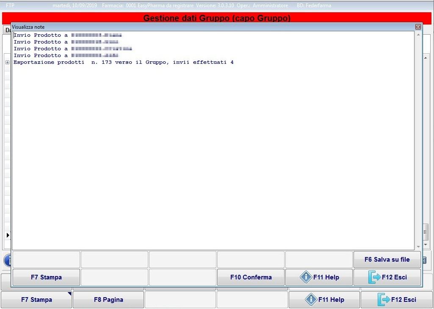Click the F11 Help icon in the note dialog
This screenshot has width=434, height=309.
pos(306,277)
